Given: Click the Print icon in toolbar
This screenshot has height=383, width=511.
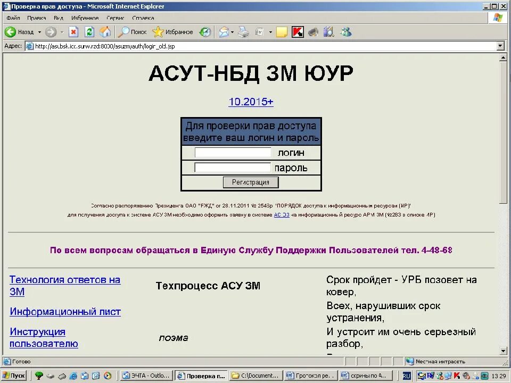Looking at the screenshot, I should pos(243,32).
